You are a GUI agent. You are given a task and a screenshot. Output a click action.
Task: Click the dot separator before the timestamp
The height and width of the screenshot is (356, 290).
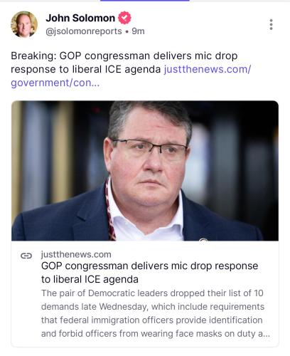pyautogui.click(x=127, y=31)
